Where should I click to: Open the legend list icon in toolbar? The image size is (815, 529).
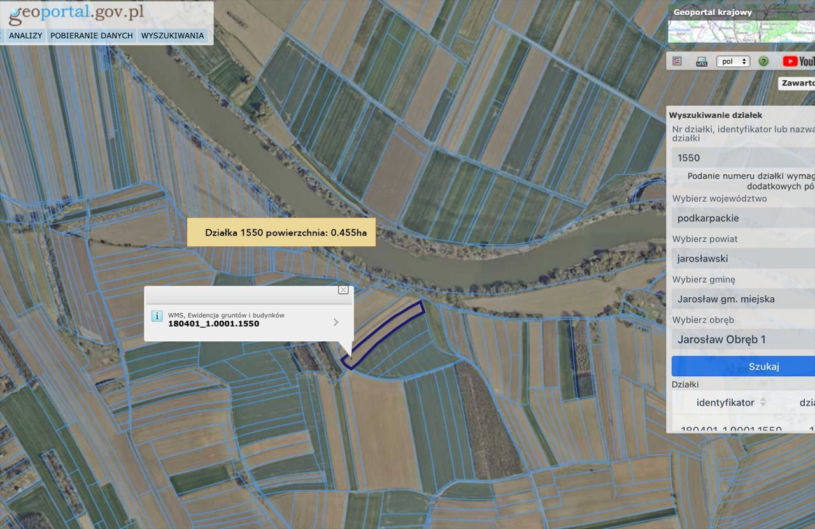point(677,61)
